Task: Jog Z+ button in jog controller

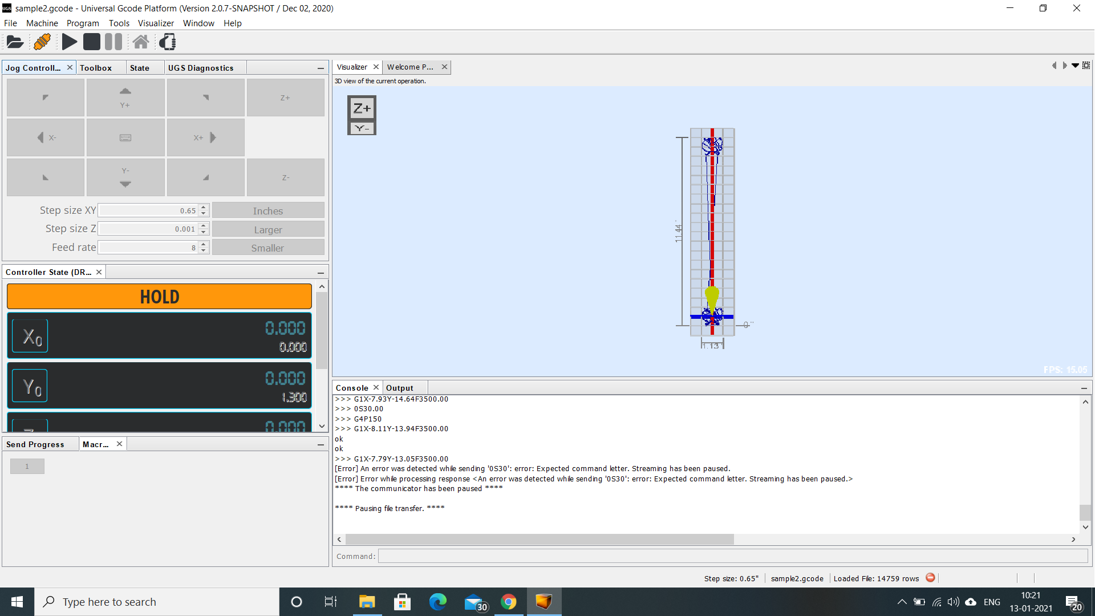Action: (x=285, y=98)
